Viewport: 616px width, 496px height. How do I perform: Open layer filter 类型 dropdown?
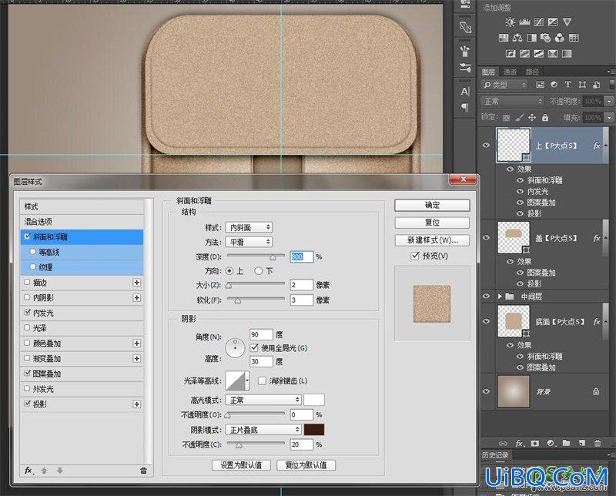(x=504, y=85)
